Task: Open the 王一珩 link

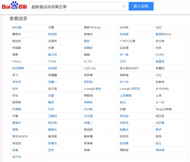Action: point(160,102)
